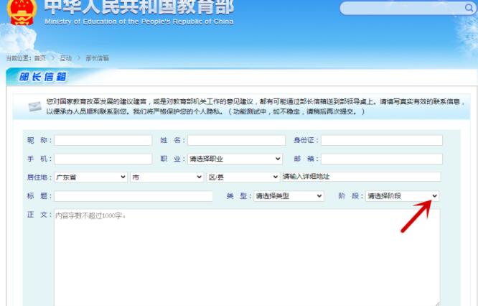This screenshot has height=306, width=478.
Task: Click the 手机 phone number field
Action: click(x=103, y=159)
